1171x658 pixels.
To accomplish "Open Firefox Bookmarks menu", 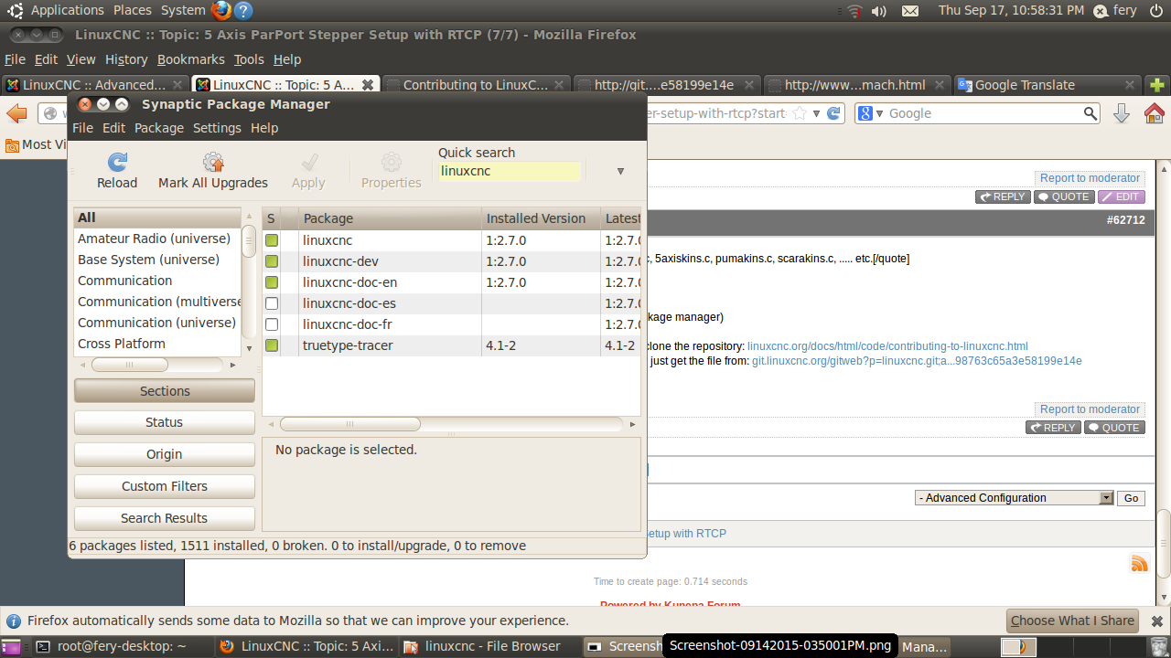I will (190, 59).
